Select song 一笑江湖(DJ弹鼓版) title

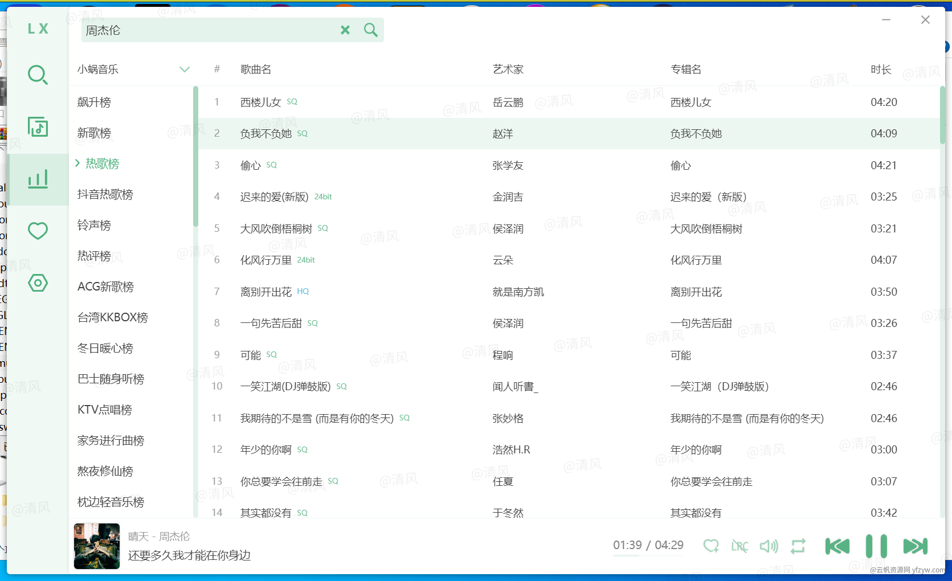[285, 386]
